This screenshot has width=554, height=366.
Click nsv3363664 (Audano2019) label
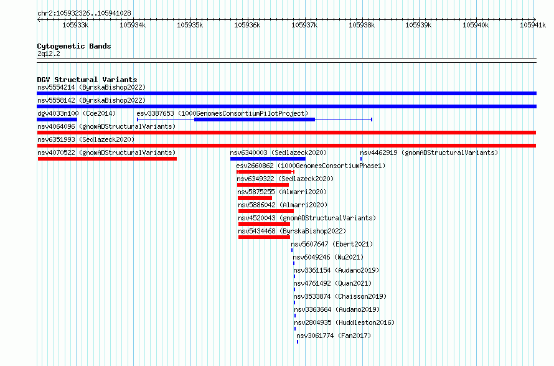(x=337, y=309)
